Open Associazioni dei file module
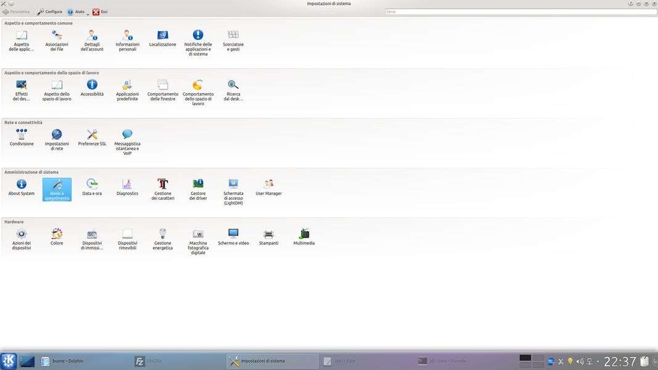This screenshot has width=658, height=370. tap(57, 41)
